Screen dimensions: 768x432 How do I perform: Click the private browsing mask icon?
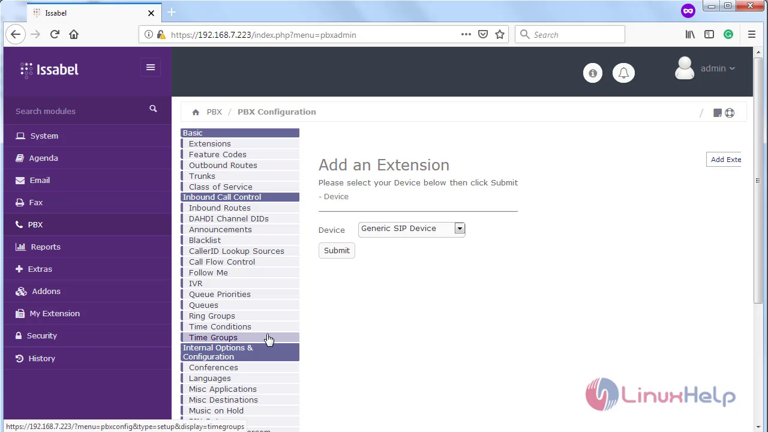tap(688, 11)
